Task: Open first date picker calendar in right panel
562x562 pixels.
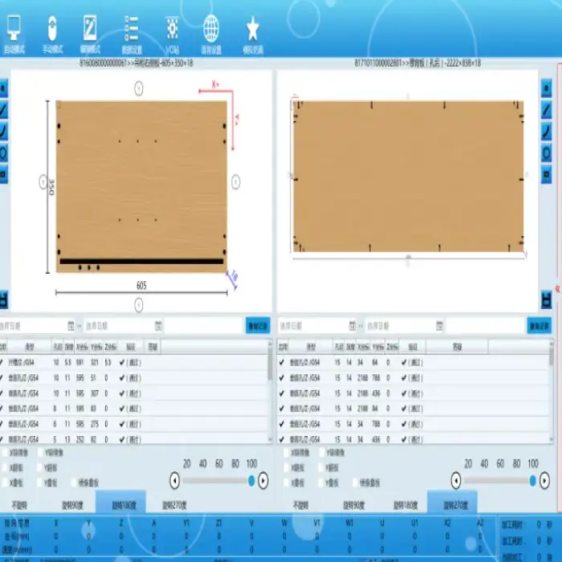Action: pos(352,326)
